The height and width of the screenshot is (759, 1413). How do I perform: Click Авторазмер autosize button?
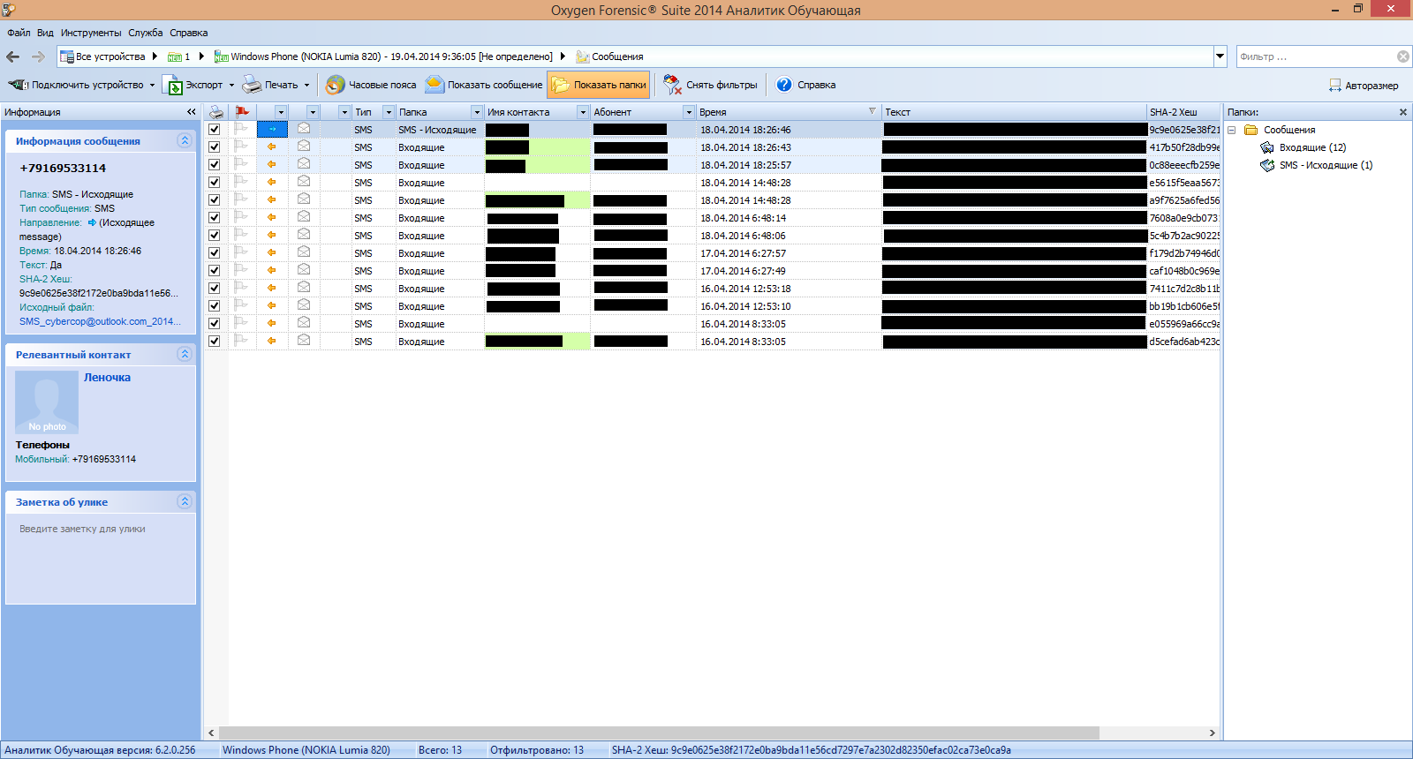point(1364,86)
